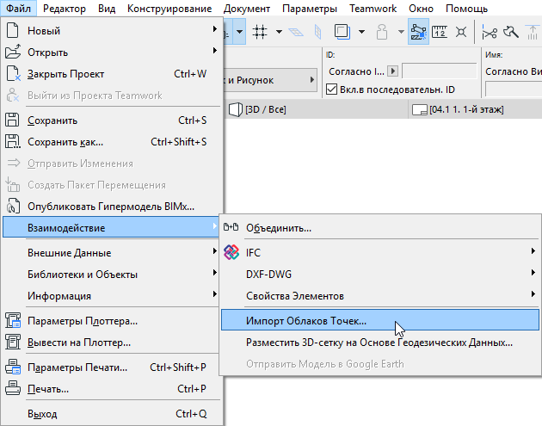
Task: Click the scissors trim toolbar icon
Action: coord(490,33)
